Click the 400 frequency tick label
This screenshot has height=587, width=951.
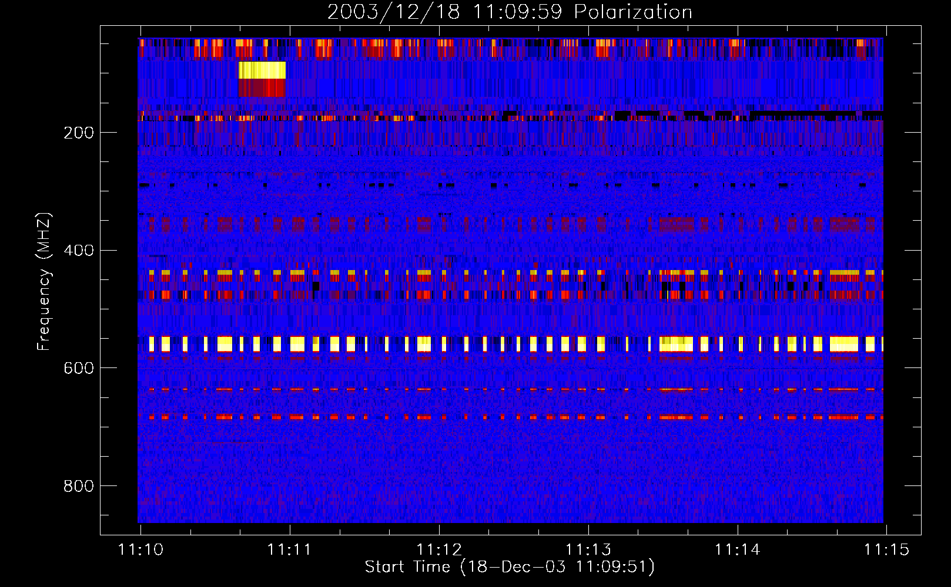[x=79, y=251]
